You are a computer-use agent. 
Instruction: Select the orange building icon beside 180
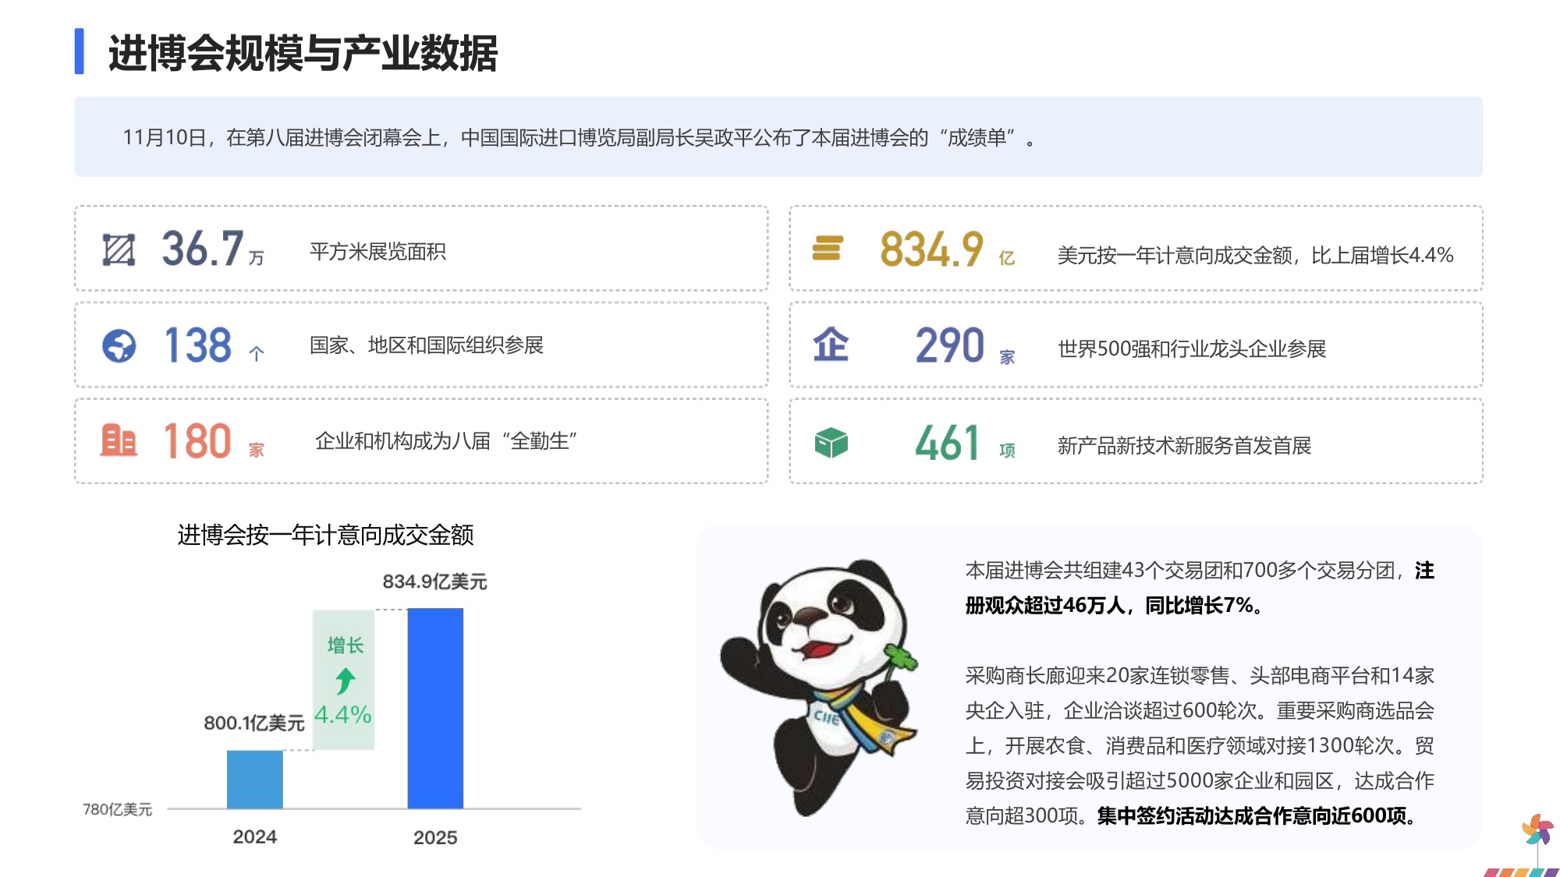click(117, 441)
